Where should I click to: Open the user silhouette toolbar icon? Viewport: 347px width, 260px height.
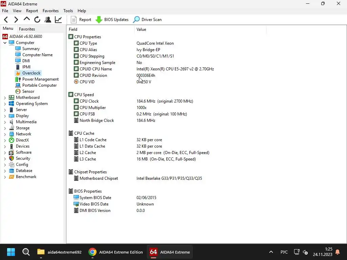[47, 20]
